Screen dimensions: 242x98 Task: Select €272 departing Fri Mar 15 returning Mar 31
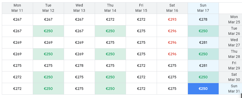141,89
